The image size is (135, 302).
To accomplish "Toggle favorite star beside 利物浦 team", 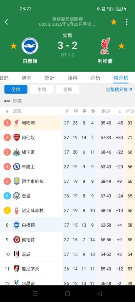I will click(121, 46).
